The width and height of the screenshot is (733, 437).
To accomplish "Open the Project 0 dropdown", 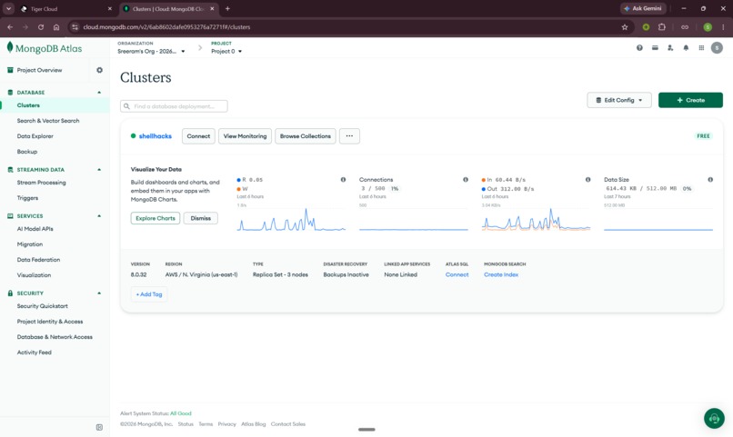I will (x=226, y=52).
